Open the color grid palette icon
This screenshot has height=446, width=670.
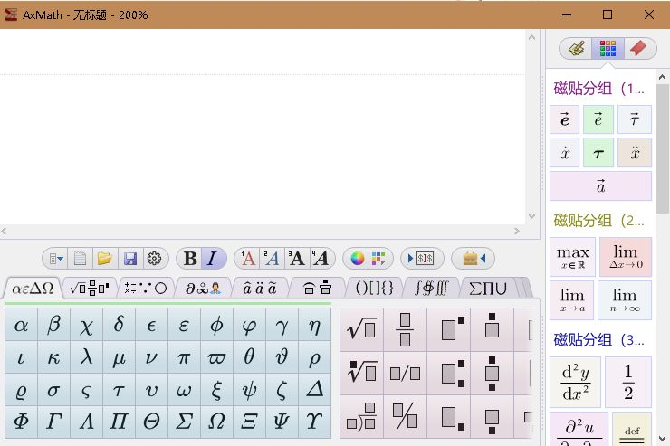[x=378, y=258]
